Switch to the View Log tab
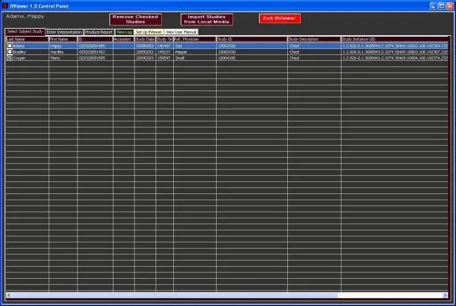Viewport: 456px width, 306px height. [x=124, y=32]
